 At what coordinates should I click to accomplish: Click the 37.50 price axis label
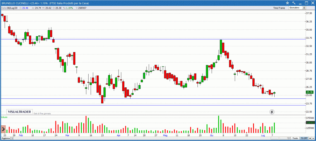coord(309,13)
